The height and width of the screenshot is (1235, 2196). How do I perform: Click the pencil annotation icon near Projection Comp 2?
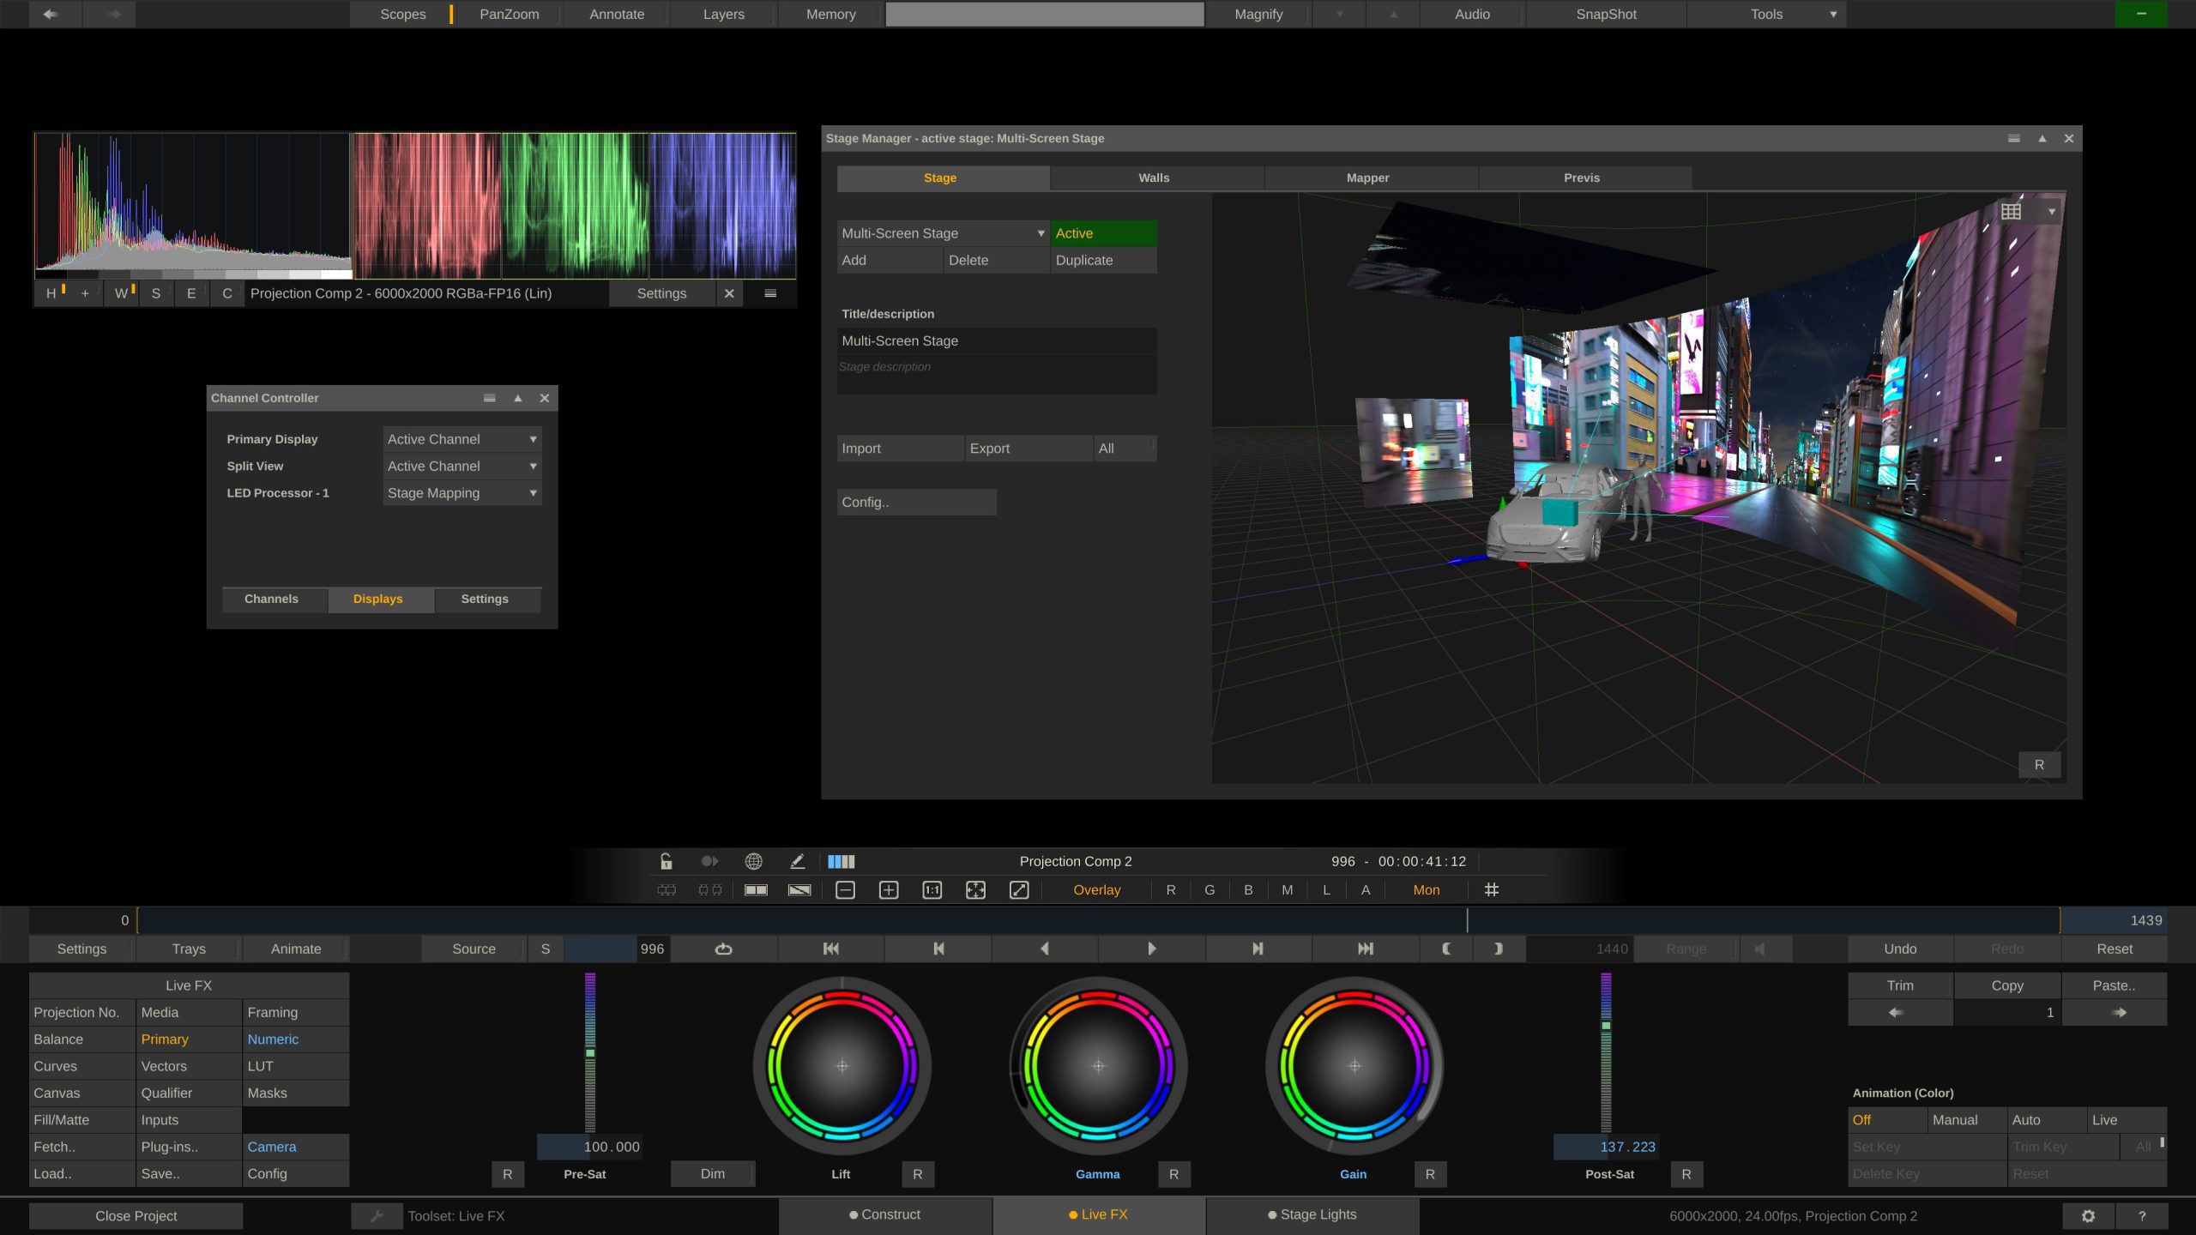point(798,861)
